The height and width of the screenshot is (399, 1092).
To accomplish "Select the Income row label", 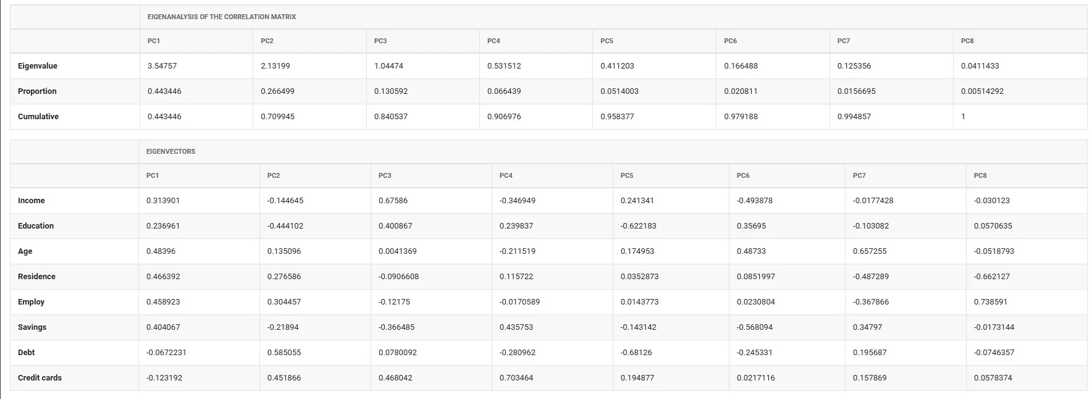I will 31,201.
